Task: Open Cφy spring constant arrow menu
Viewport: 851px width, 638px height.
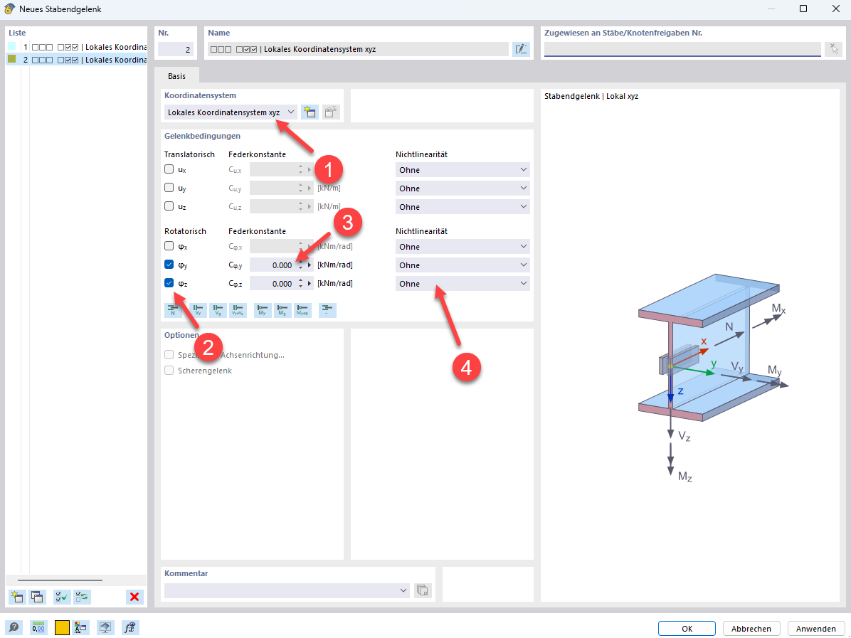Action: click(310, 265)
